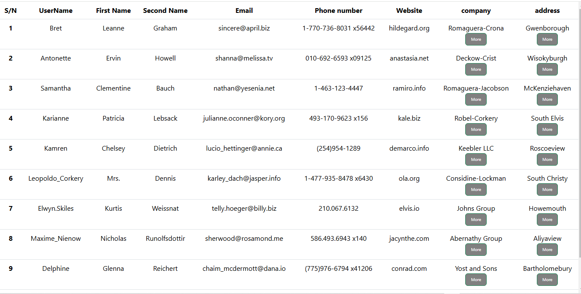581x294 pixels.
Task: Click More under Roscoeview address
Action: coord(547,160)
